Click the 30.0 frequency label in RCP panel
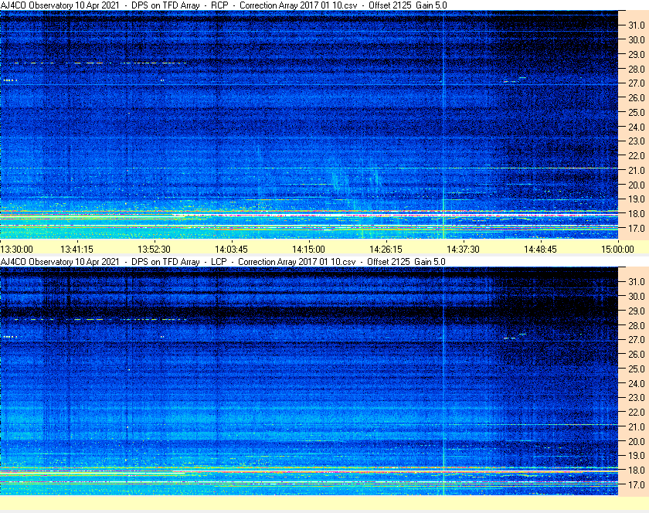This screenshot has width=649, height=513. click(x=637, y=39)
